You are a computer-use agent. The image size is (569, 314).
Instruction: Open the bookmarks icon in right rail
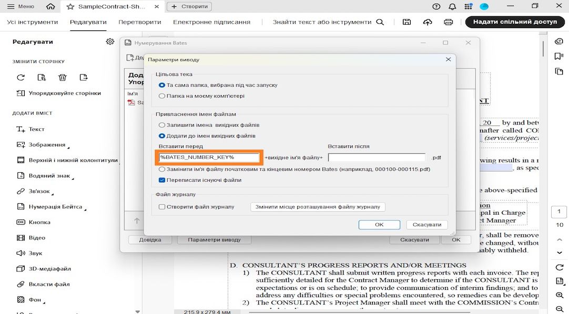[559, 56]
